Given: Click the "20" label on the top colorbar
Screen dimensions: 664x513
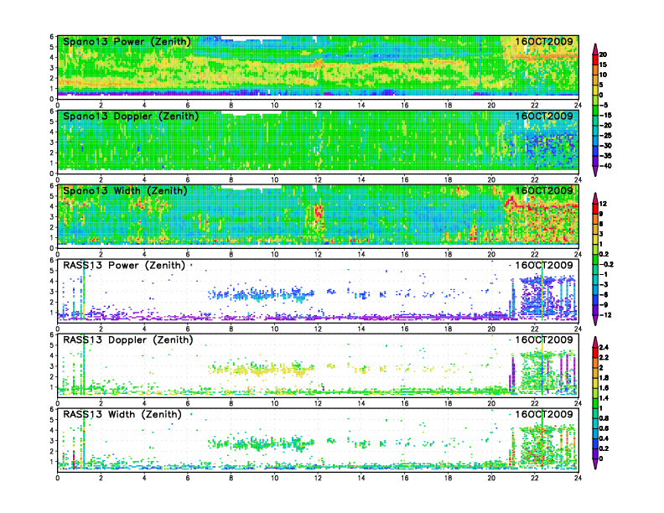Looking at the screenshot, I should coord(603,54).
